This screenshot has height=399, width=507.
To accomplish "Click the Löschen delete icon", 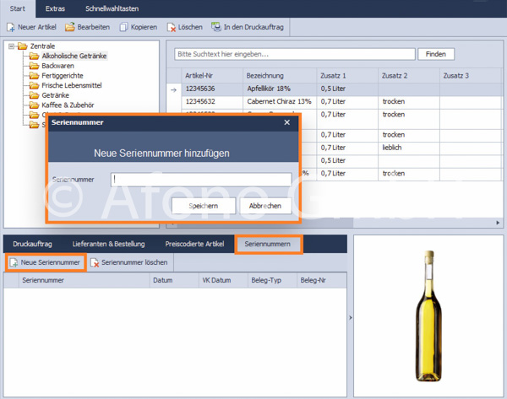I will point(171,28).
